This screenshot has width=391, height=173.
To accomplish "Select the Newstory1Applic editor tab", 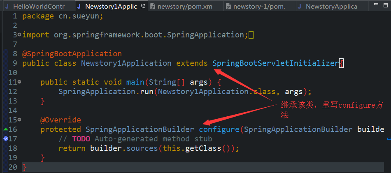I will tap(111, 7).
